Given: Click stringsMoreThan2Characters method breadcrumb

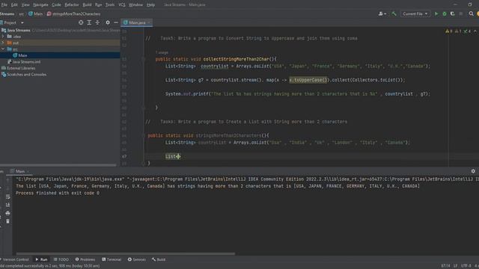Looking at the screenshot, I should (73, 13).
